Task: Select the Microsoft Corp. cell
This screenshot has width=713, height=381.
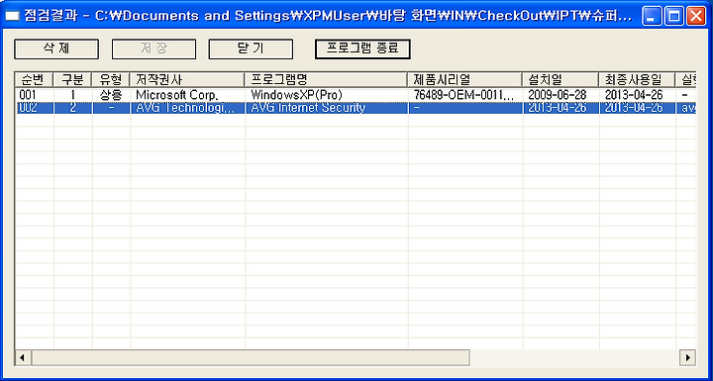Action: click(188, 95)
